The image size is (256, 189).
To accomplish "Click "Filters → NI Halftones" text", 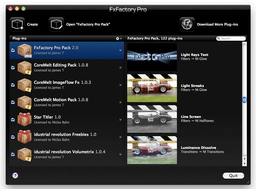I will point(197,121).
